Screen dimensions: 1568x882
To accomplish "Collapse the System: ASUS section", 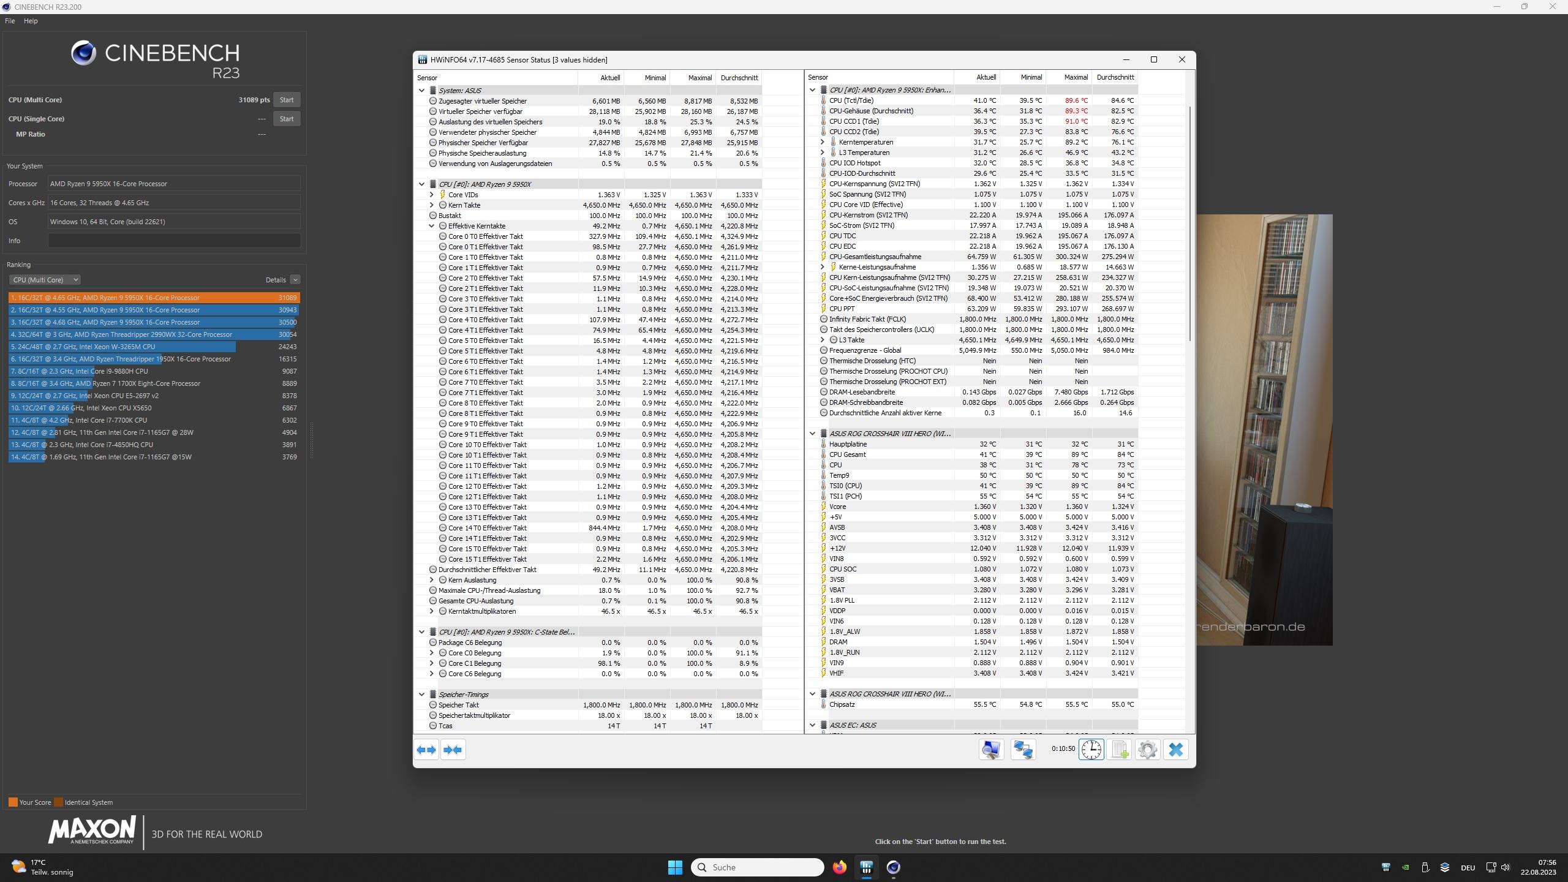I will [421, 90].
